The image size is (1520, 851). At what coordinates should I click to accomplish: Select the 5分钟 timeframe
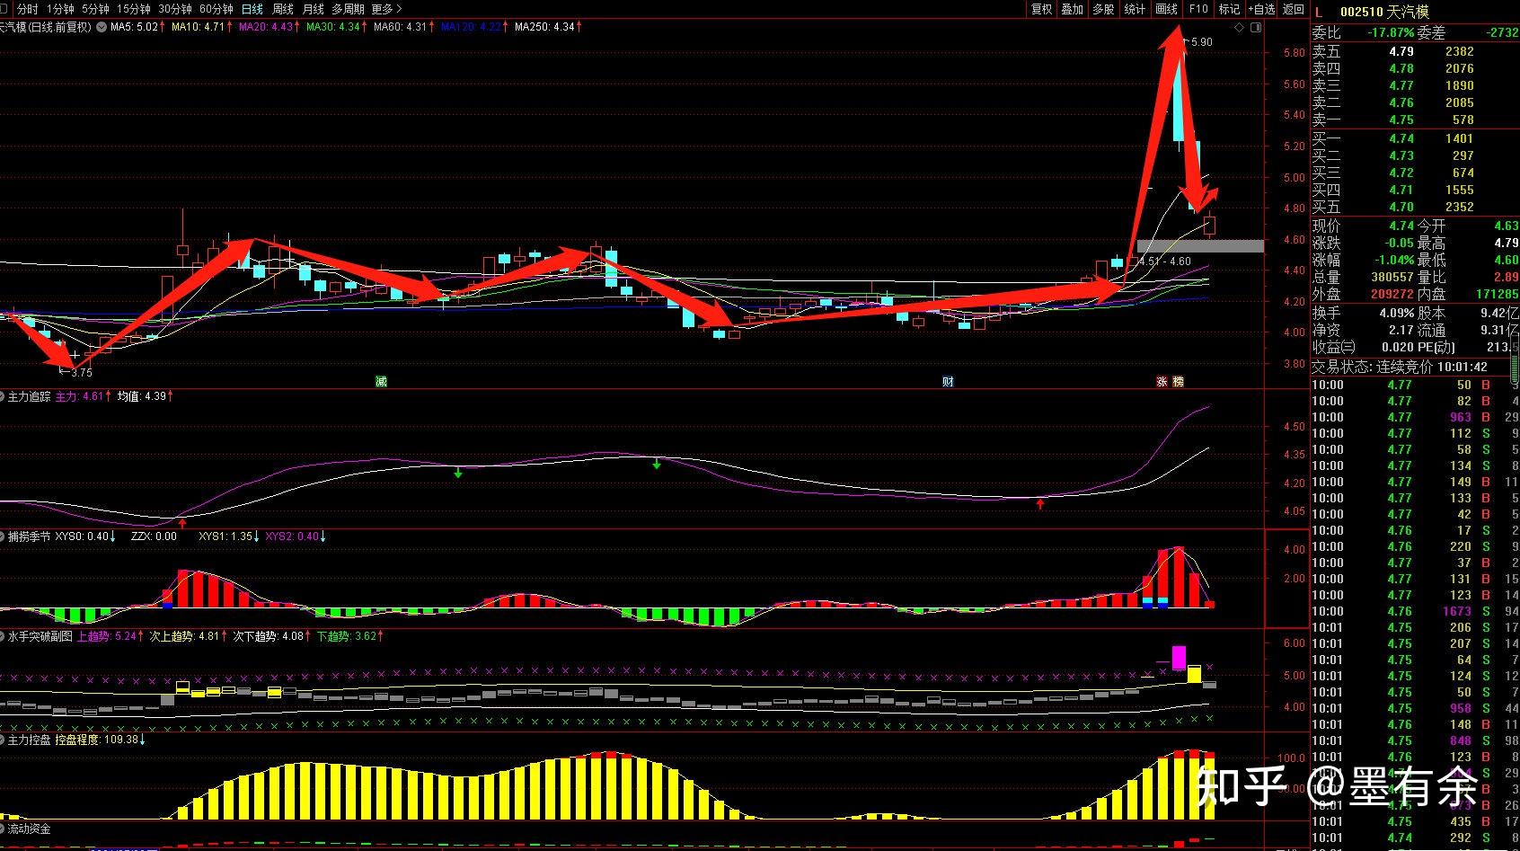[x=95, y=9]
